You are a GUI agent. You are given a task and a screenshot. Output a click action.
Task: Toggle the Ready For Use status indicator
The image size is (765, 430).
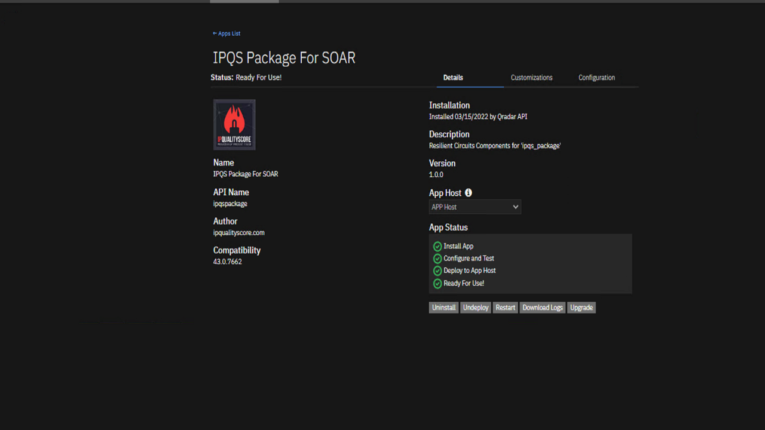(437, 283)
